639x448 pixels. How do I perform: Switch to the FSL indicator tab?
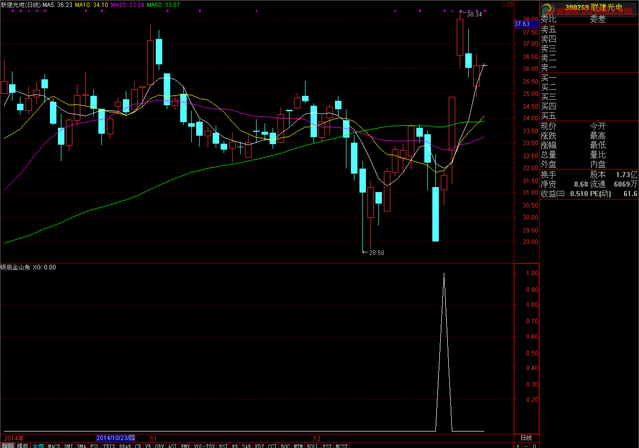95,446
